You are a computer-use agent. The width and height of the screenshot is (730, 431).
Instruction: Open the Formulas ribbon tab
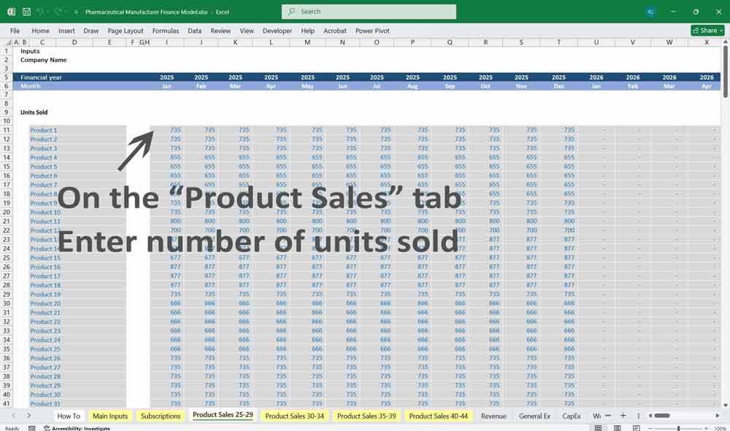click(x=165, y=31)
